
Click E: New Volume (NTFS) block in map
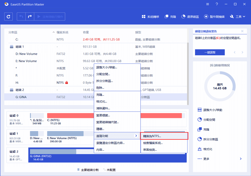click(71, 137)
